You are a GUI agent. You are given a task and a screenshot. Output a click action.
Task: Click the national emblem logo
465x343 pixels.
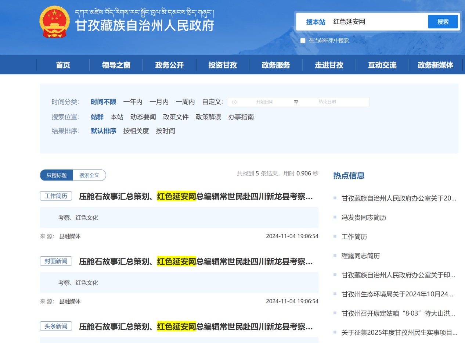54,22
